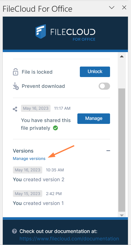Click the FileCloud shield logo icon
The width and height of the screenshot is (131, 245).
click(x=41, y=31)
